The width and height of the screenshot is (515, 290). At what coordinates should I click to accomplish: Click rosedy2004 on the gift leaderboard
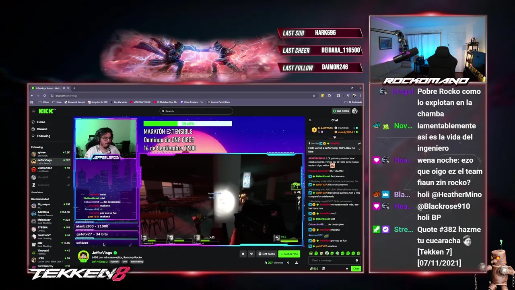tap(345, 132)
